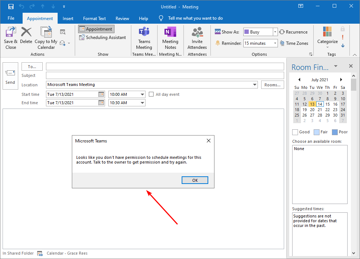Switch to the Help tab

[x=143, y=18]
